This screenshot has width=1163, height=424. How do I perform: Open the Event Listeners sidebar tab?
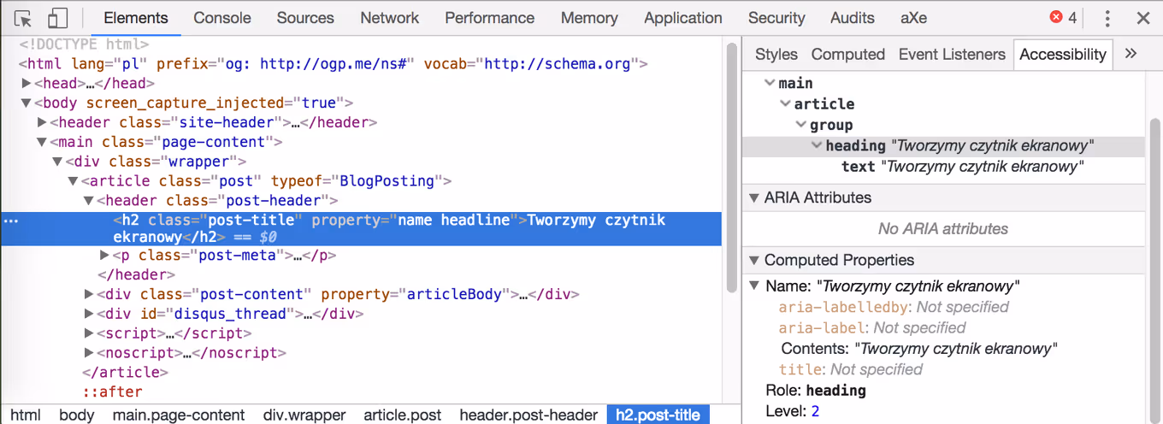click(951, 54)
